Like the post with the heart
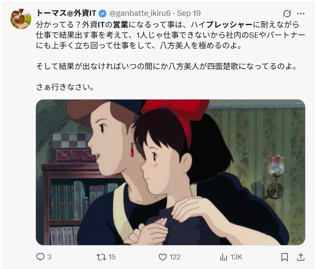The width and height of the screenshot is (316, 269). 162,257
